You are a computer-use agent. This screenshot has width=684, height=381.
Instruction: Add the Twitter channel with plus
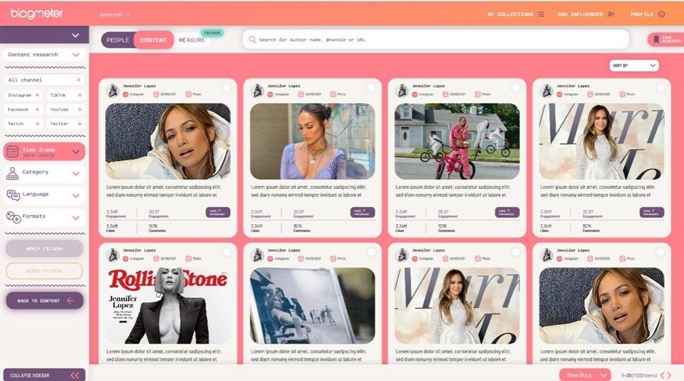click(79, 124)
